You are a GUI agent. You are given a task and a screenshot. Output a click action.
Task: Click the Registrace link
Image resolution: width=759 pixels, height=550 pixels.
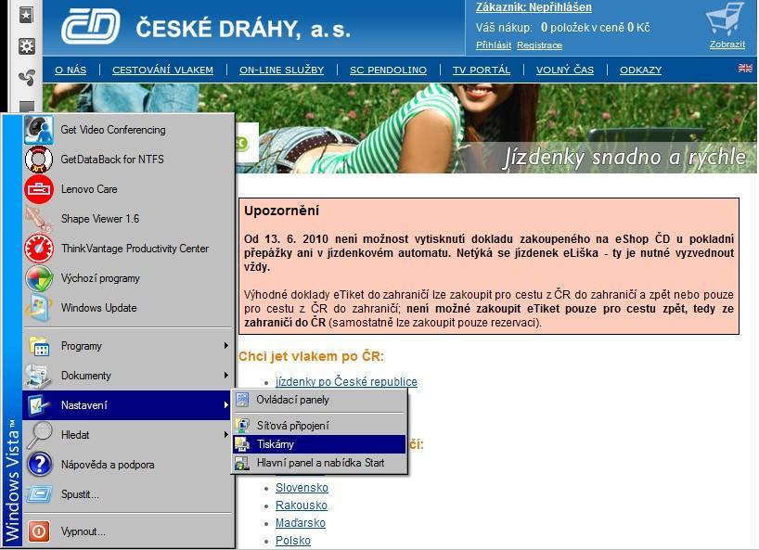coord(539,45)
